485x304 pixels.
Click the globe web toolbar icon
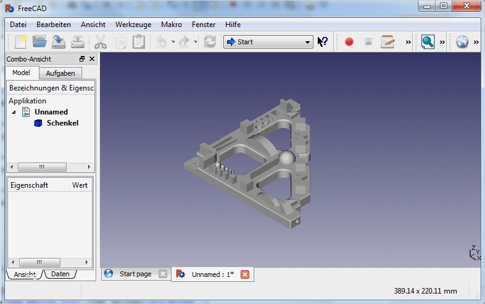(462, 42)
